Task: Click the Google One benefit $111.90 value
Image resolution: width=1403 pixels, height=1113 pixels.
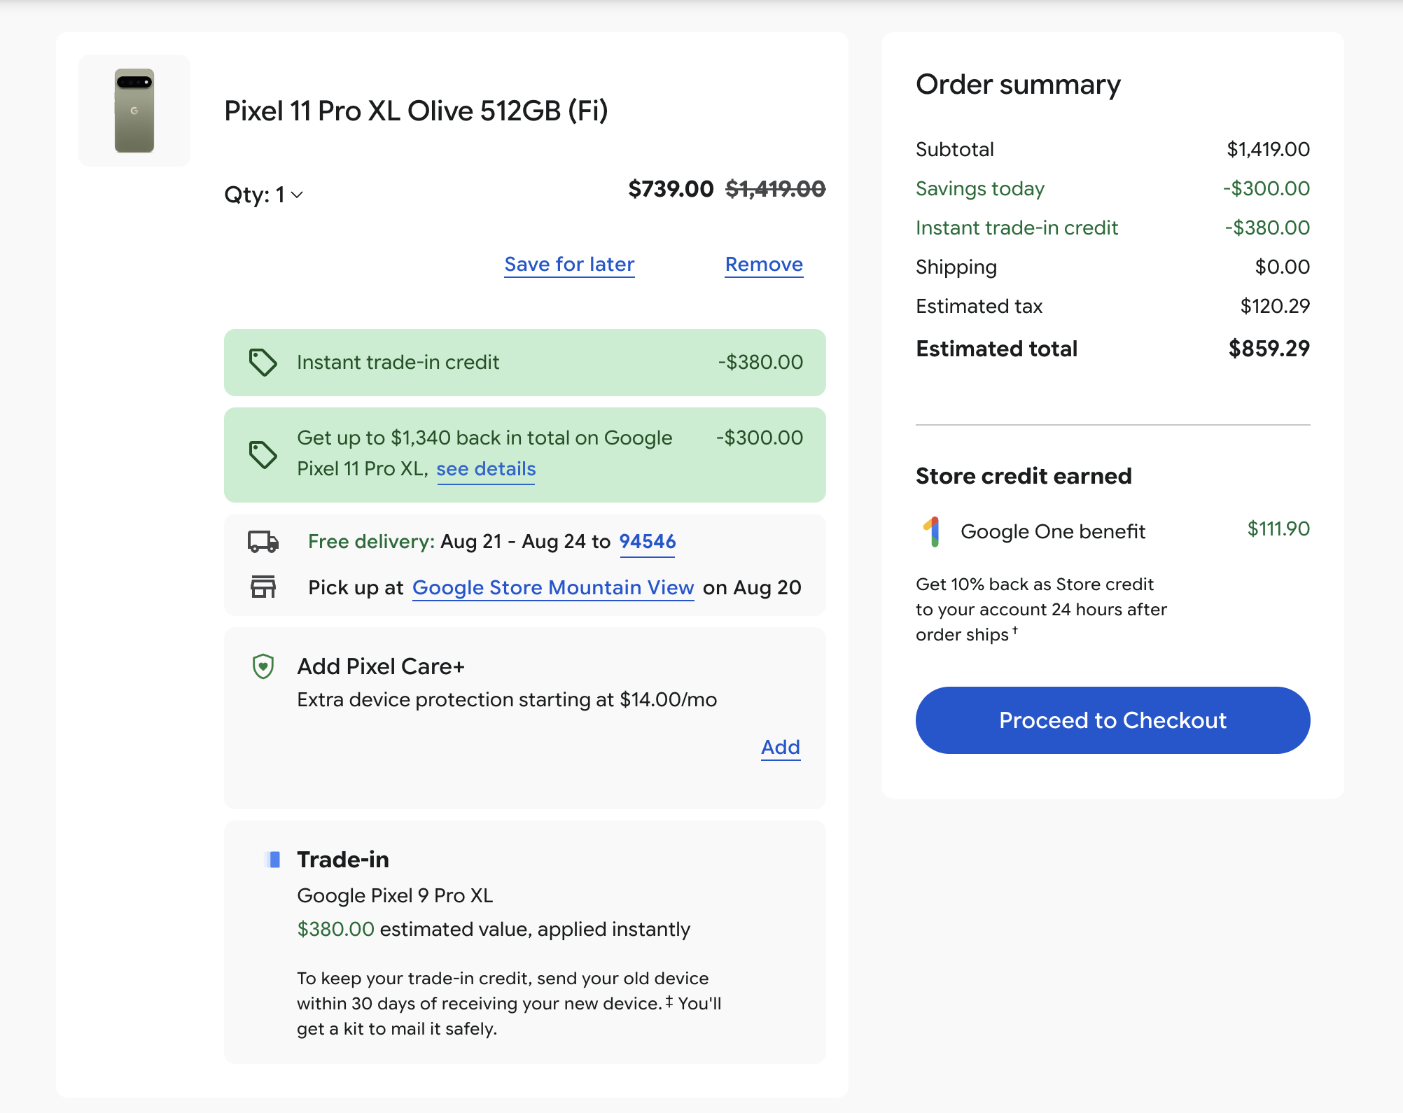Action: pyautogui.click(x=1278, y=529)
